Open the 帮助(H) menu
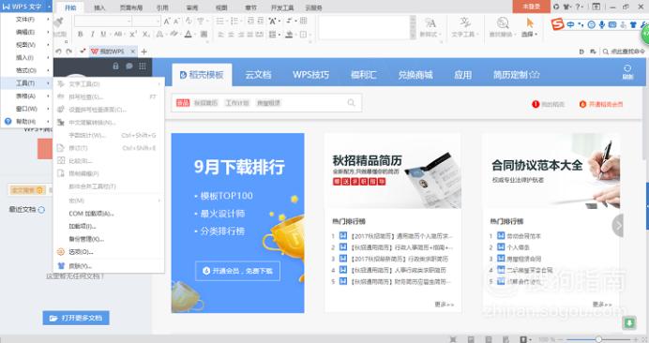This screenshot has width=649, height=343. [26, 121]
